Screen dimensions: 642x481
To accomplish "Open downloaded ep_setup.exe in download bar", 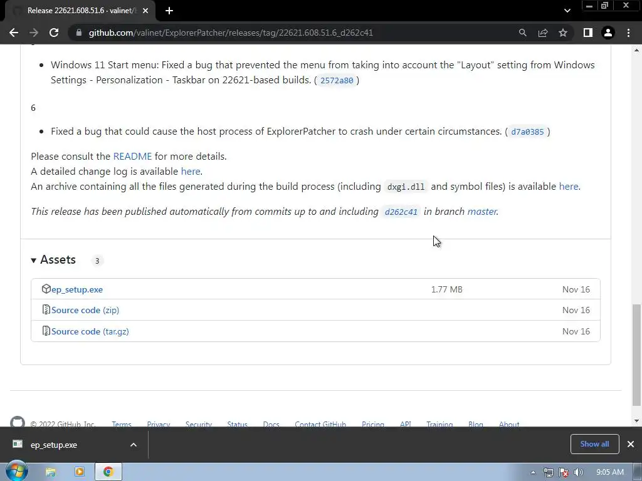I will point(54,445).
